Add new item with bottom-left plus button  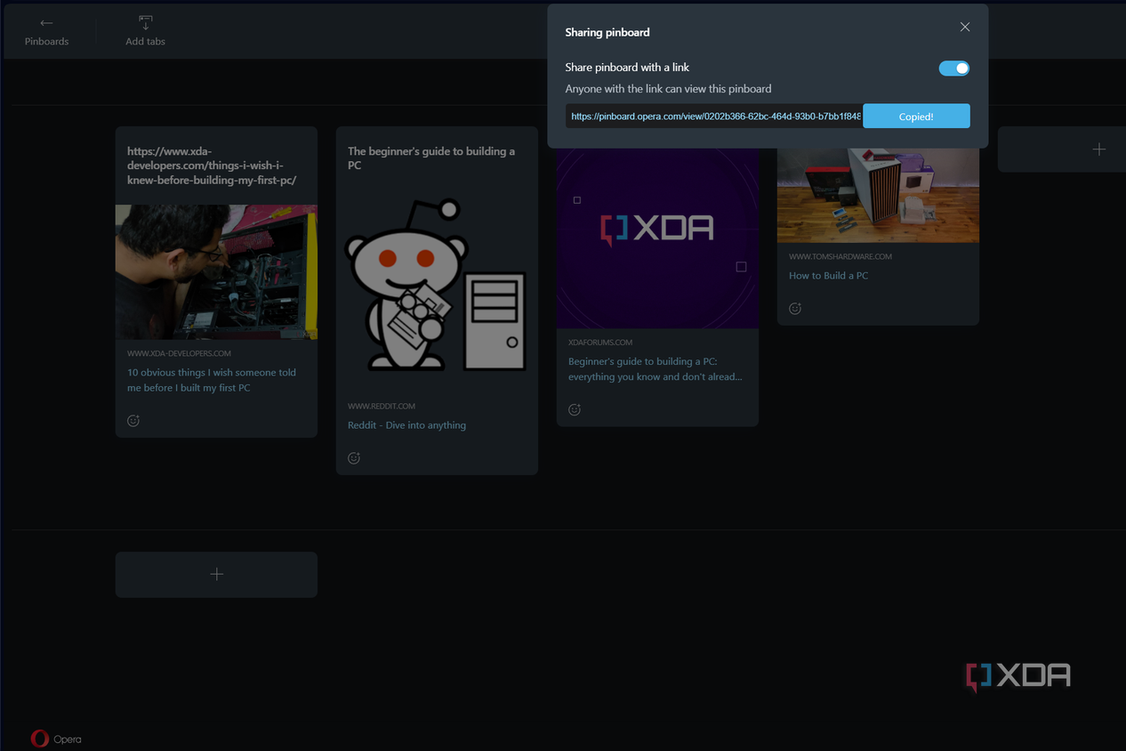(216, 575)
